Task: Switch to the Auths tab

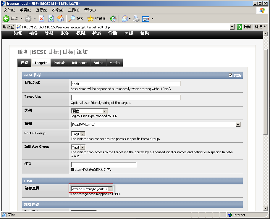Action: pos(98,63)
